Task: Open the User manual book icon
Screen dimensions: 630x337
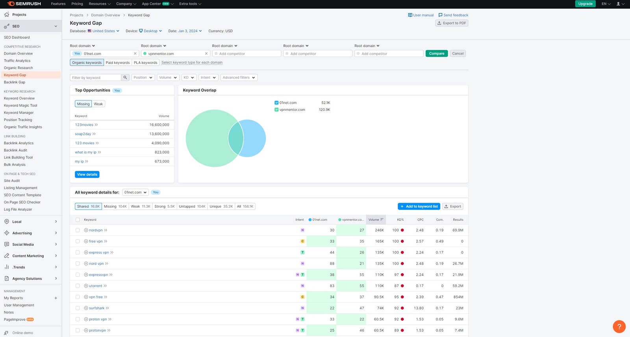Action: pos(410,15)
